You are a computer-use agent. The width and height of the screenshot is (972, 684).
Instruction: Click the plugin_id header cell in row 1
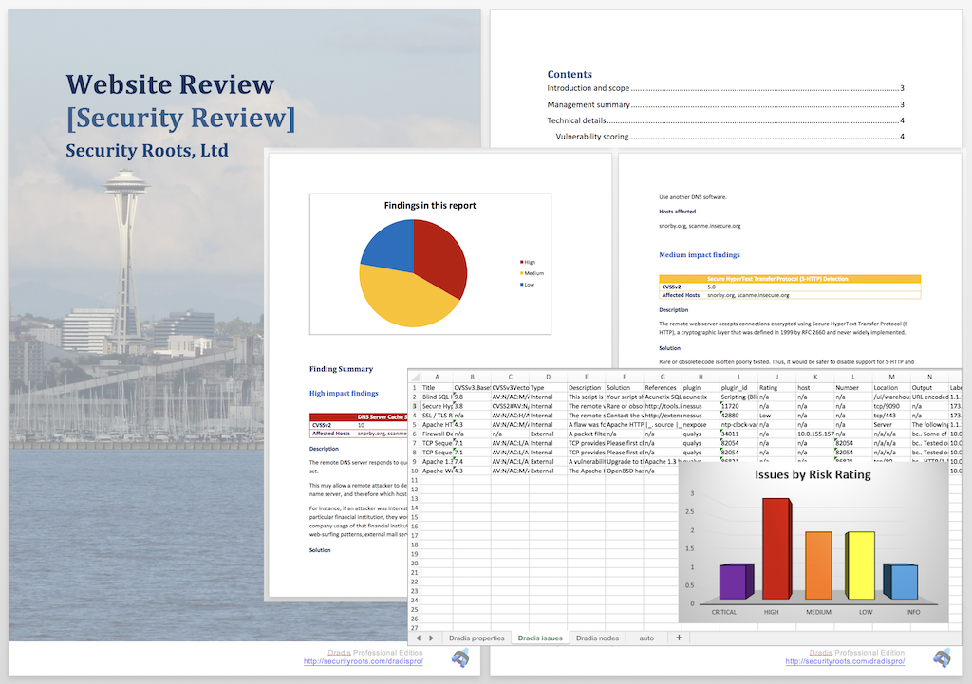738,388
